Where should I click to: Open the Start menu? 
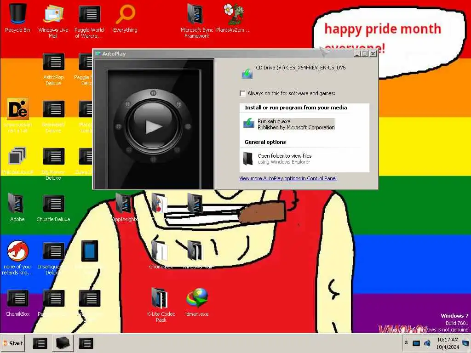tap(13, 343)
